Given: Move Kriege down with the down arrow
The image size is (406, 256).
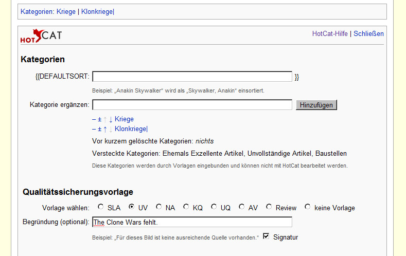Looking at the screenshot, I should click(x=111, y=119).
